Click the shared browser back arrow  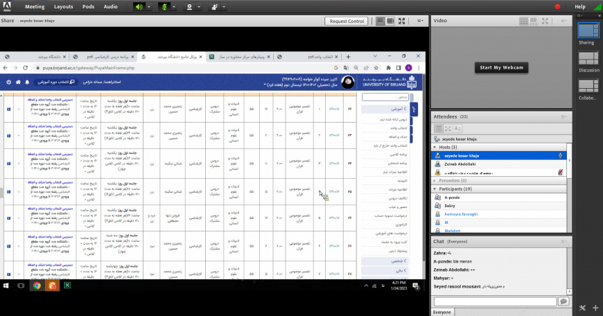[x=6, y=68]
